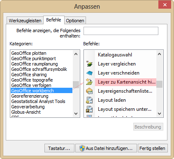This screenshot has height=159, width=174.
Task: Select category GeoOffice plotten
Action: pyautogui.click(x=42, y=53)
